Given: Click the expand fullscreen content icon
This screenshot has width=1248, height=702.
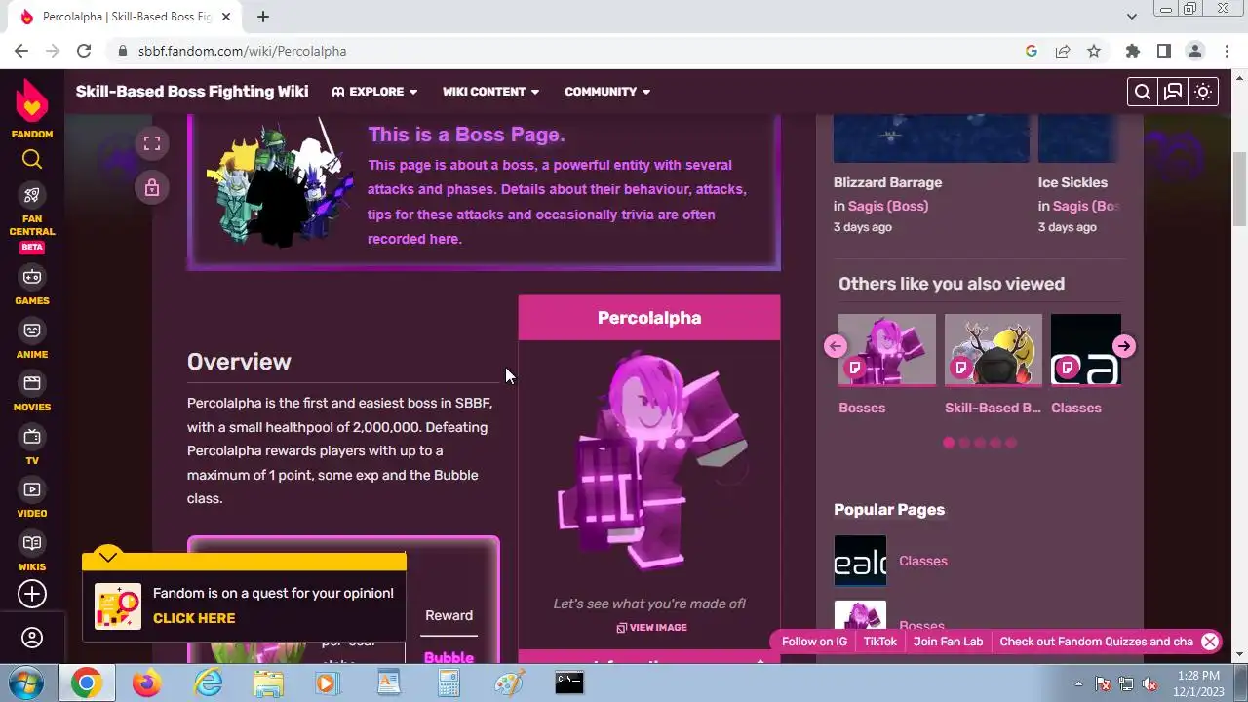Looking at the screenshot, I should click(152, 143).
